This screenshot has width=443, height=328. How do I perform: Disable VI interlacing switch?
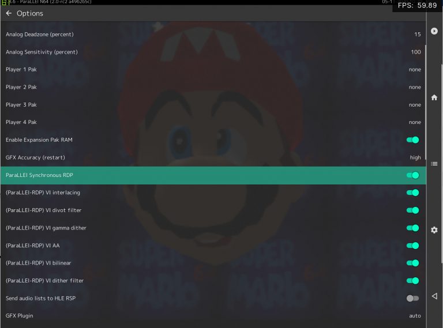coord(412,193)
